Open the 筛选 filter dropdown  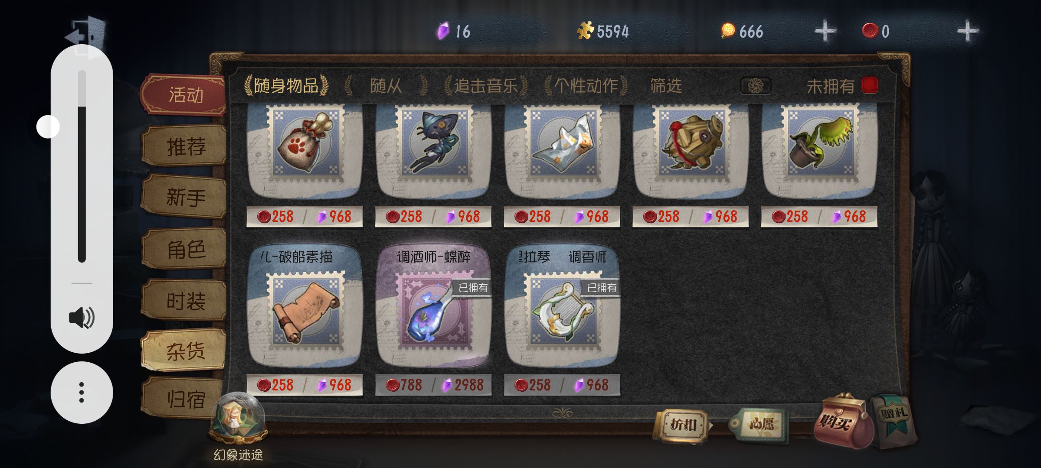(x=666, y=86)
